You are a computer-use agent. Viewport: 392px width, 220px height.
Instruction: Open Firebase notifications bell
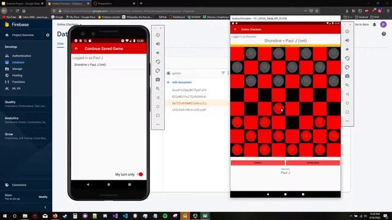click(x=374, y=24)
